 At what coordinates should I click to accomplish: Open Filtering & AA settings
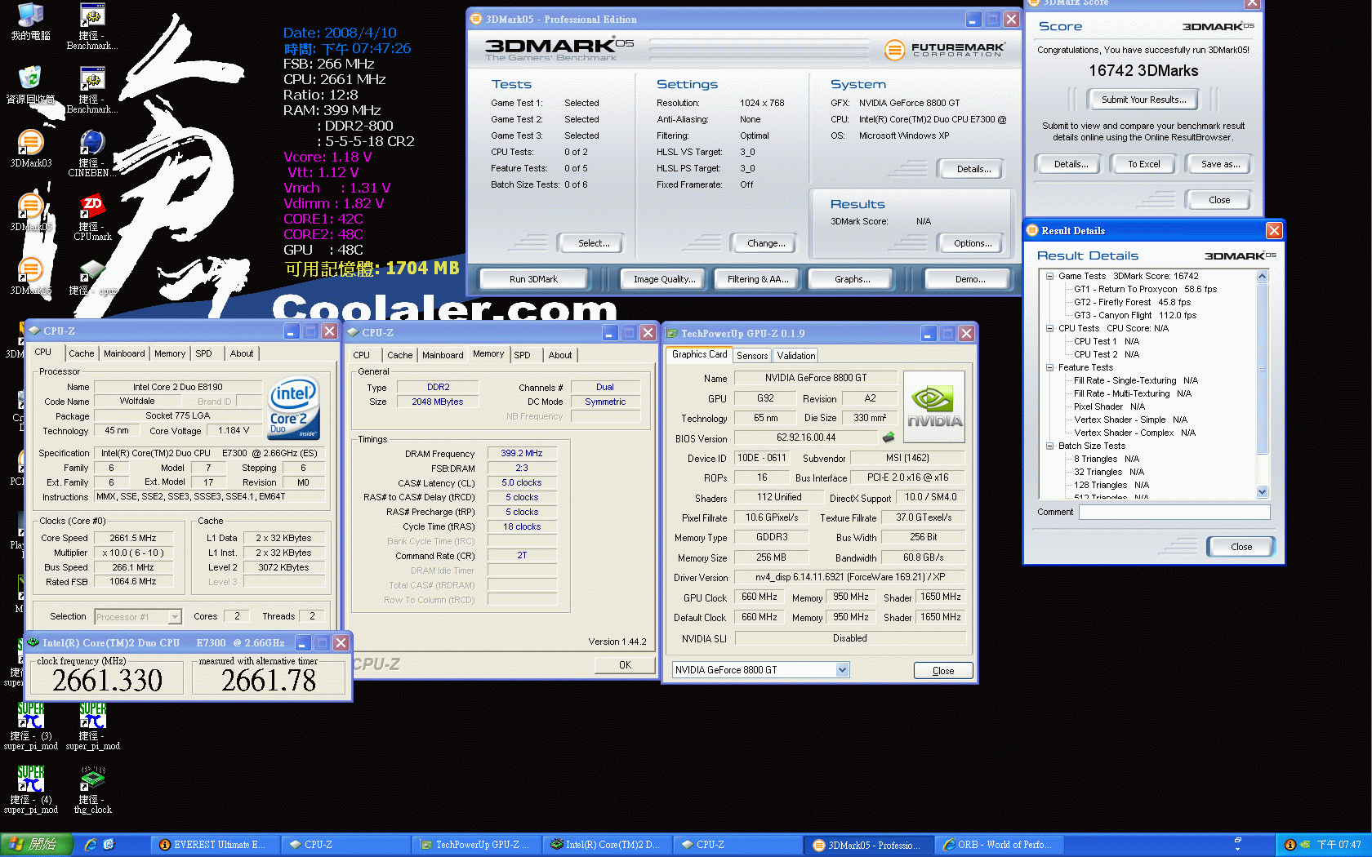coord(758,279)
